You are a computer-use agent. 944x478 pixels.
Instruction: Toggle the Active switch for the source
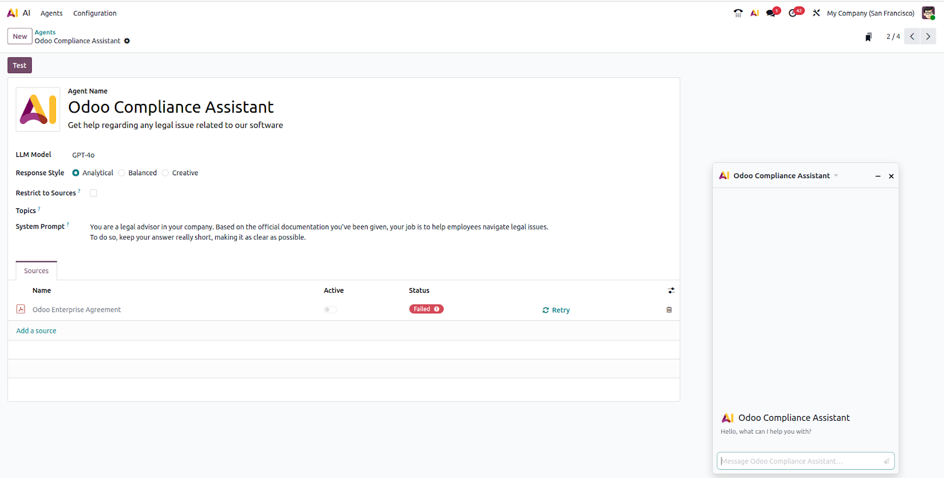point(330,310)
